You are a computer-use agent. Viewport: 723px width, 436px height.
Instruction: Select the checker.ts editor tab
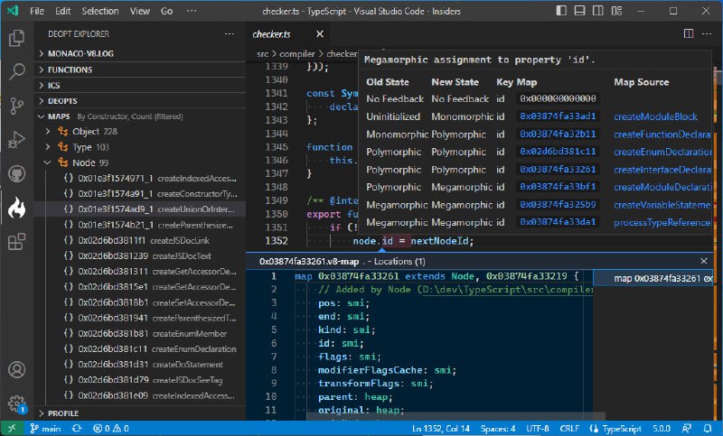tap(288, 33)
